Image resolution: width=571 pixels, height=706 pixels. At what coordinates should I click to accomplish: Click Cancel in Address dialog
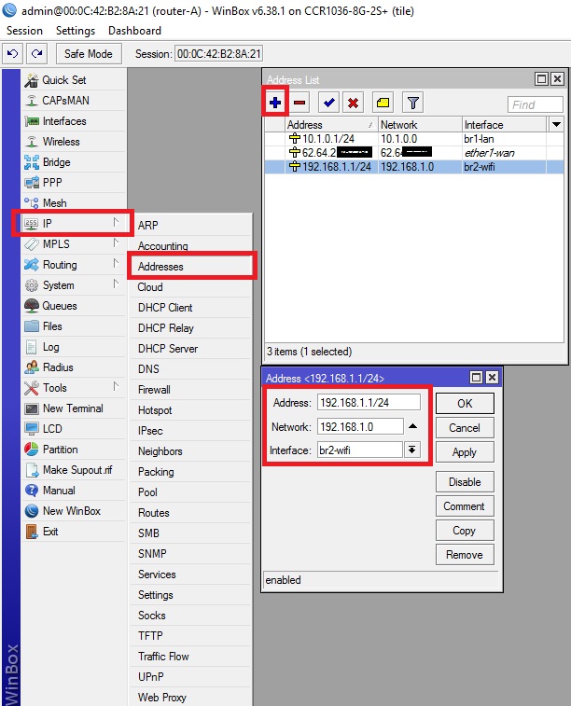[x=465, y=428]
